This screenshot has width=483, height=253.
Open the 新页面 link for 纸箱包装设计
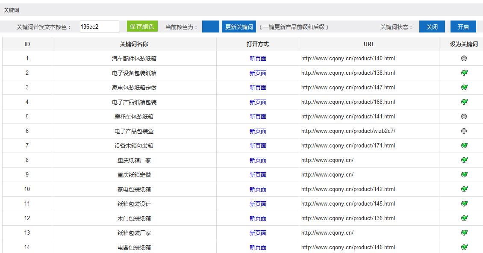coord(258,204)
